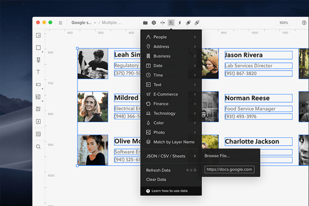Screen dimensions: 309x206
Task: Select the Norman Reese name text
Action: click(258, 98)
